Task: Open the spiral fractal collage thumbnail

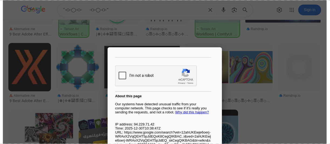Action: click(x=49, y=128)
